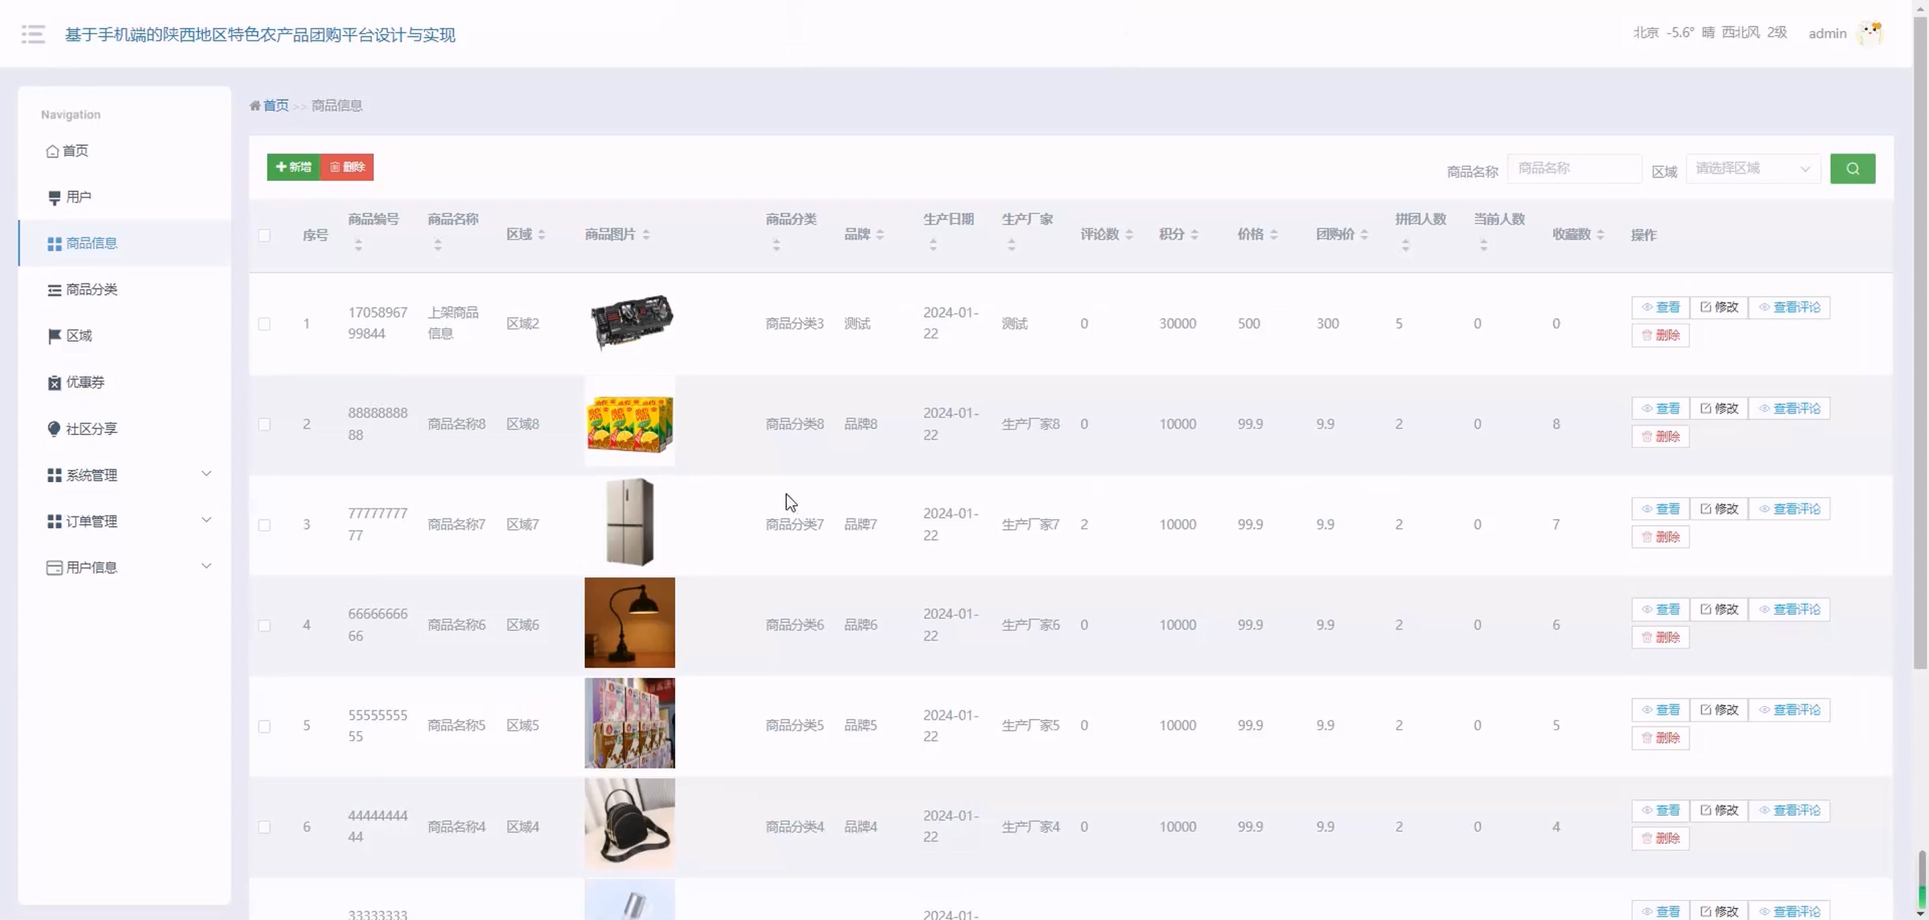The width and height of the screenshot is (1929, 920).
Task: Open 区域 in the sidebar
Action: coord(124,336)
